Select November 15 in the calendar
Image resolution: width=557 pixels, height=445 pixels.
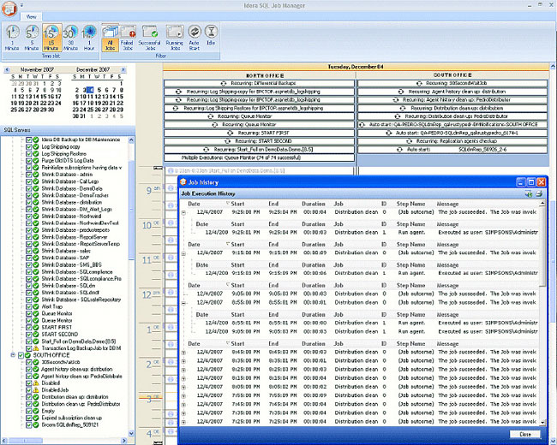click(44, 97)
